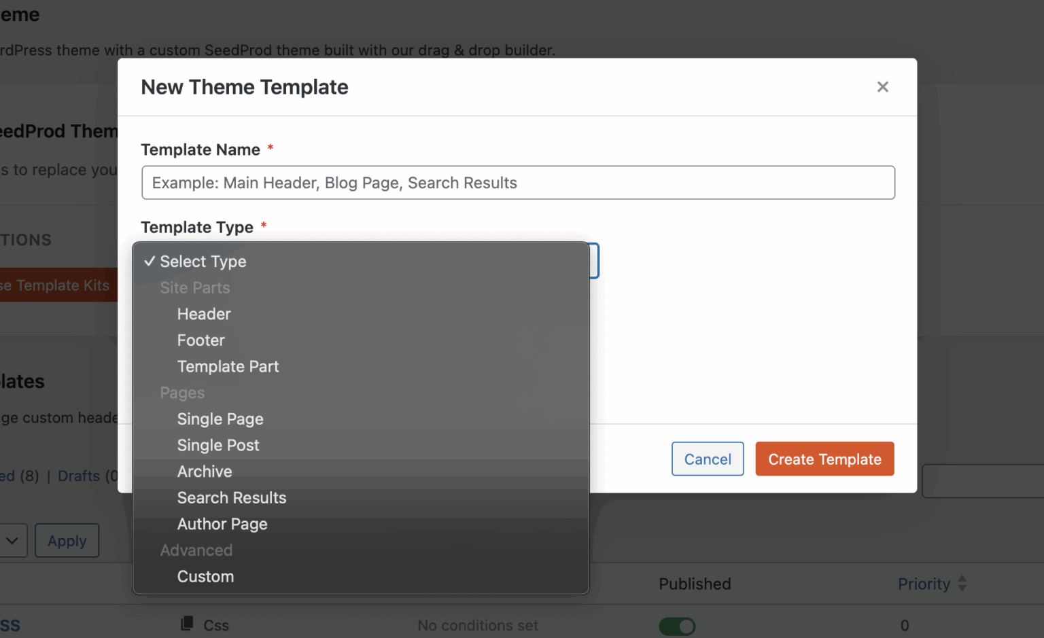Cancel the new template dialog

click(x=708, y=459)
